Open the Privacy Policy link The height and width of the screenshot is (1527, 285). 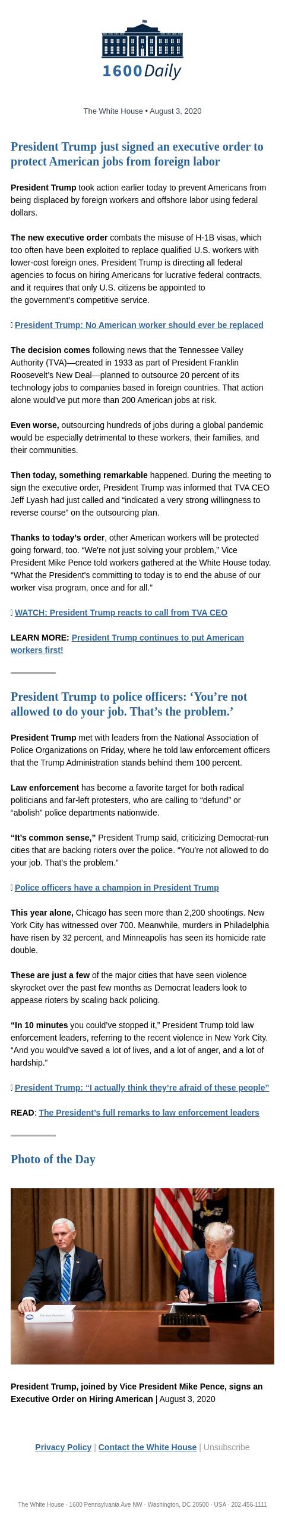tap(64, 1447)
